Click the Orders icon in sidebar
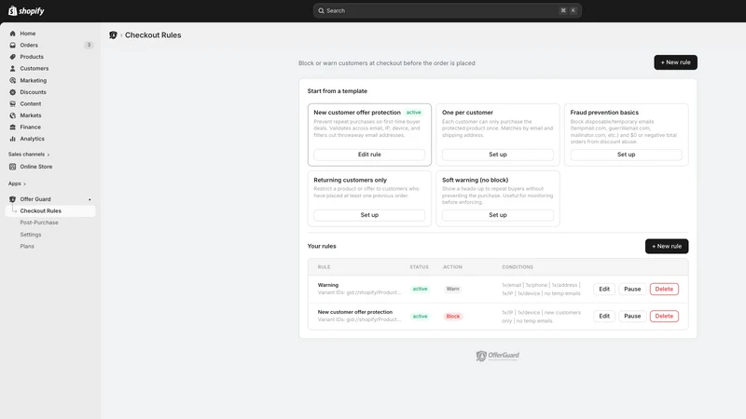Screen dimensions: 746x419 click(12, 45)
